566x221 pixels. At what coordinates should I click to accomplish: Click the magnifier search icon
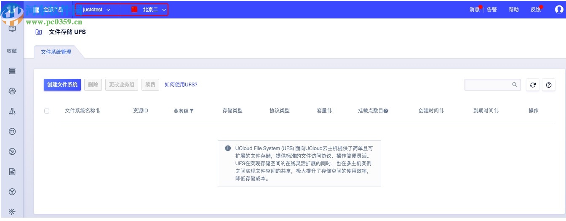pyautogui.click(x=515, y=84)
